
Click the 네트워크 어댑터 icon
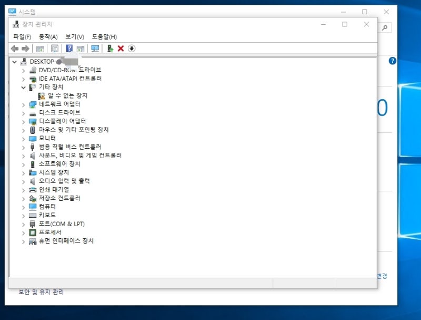(x=33, y=104)
